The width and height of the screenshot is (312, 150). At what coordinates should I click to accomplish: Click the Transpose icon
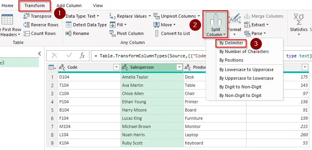point(26,16)
